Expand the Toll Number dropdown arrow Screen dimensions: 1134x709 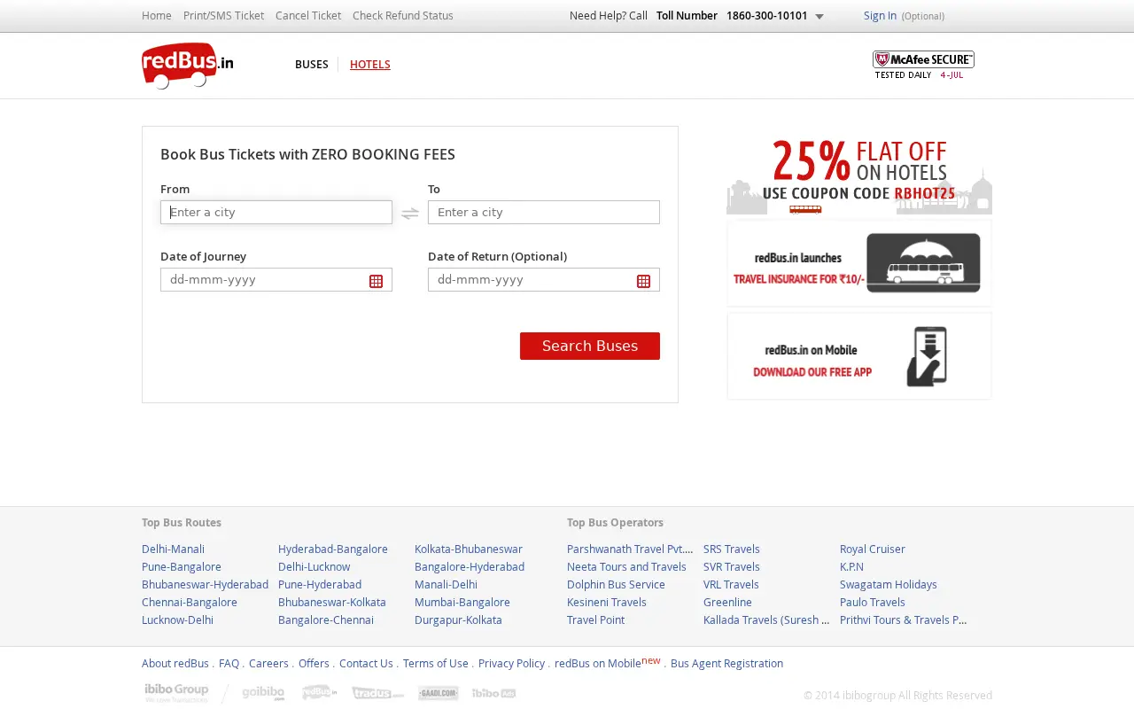819,16
